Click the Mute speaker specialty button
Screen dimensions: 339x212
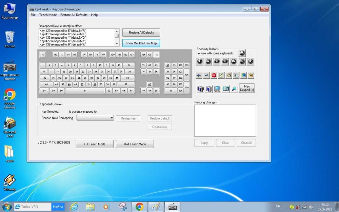click(x=251, y=61)
